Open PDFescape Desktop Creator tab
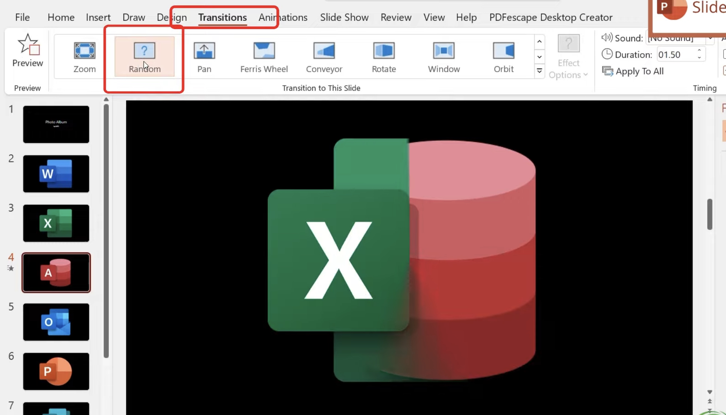Screen dimensions: 726x415 pyautogui.click(x=551, y=17)
